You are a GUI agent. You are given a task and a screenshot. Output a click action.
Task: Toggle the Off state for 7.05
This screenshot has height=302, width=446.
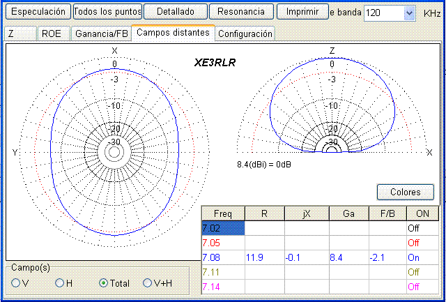[423, 243]
